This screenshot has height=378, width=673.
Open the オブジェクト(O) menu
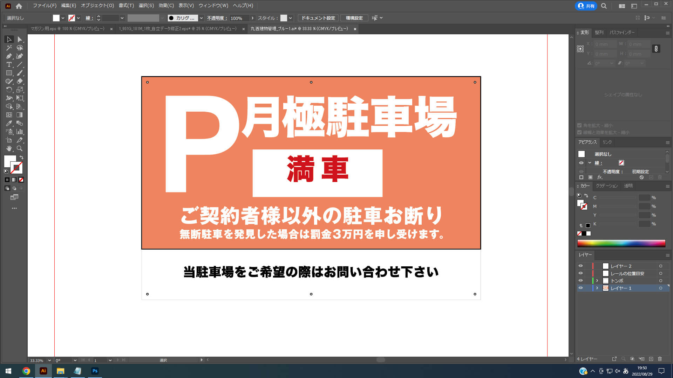click(97, 6)
